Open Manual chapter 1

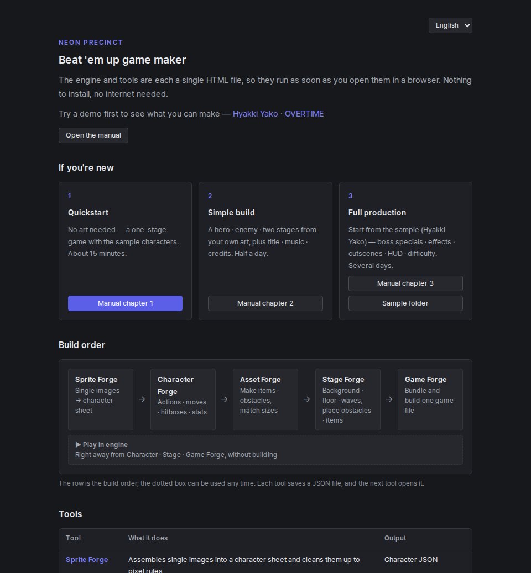coord(125,303)
